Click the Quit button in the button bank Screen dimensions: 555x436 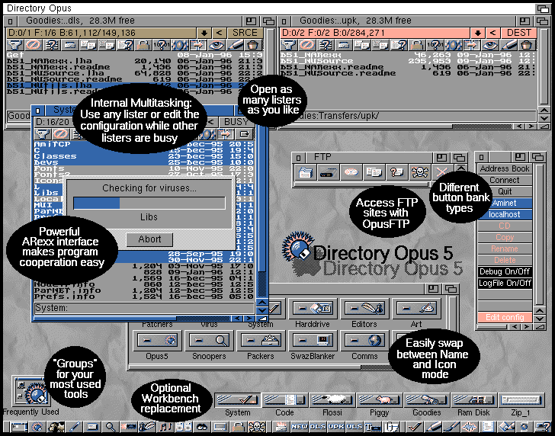(505, 191)
